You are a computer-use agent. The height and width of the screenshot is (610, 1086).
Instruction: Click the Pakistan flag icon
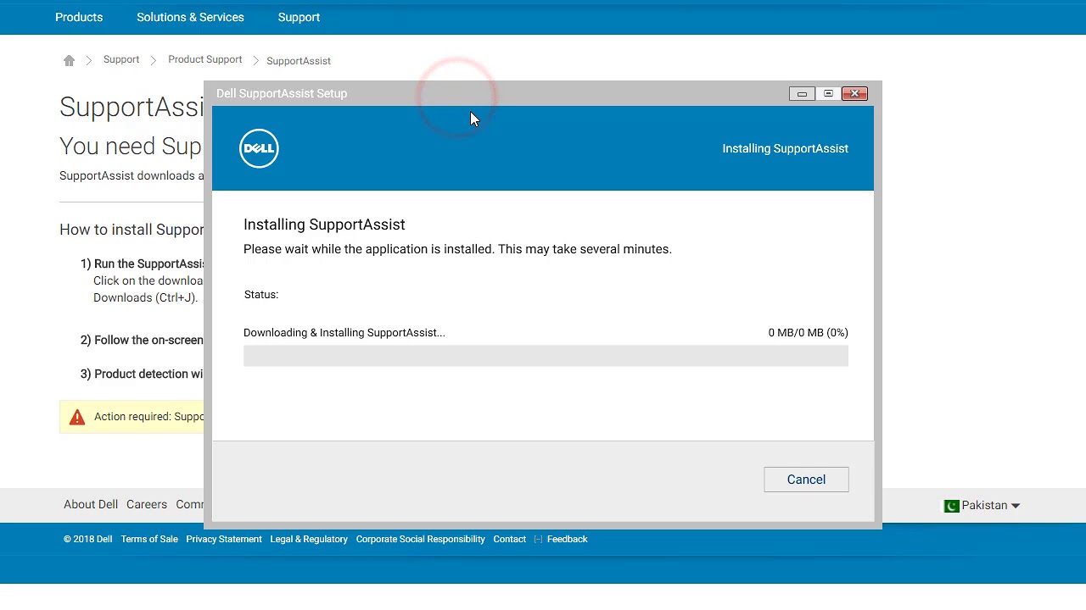(x=951, y=506)
